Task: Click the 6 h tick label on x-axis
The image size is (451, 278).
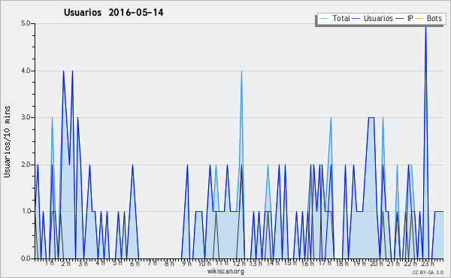Action: tap(135, 263)
